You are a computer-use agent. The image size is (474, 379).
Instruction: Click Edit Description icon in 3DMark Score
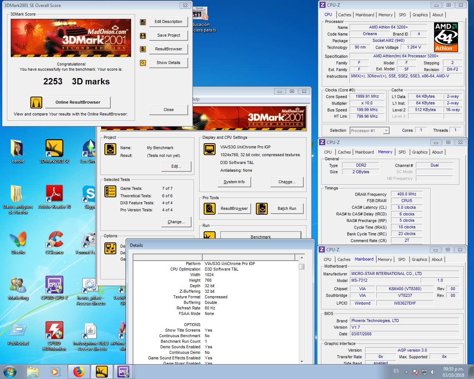point(143,22)
